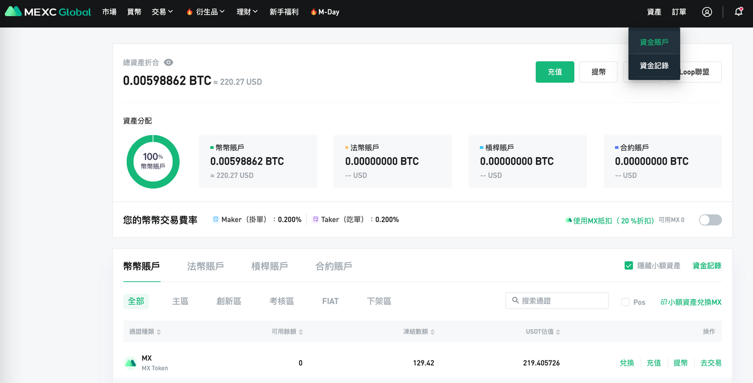
Task: Open the 資產 menu
Action: click(654, 12)
